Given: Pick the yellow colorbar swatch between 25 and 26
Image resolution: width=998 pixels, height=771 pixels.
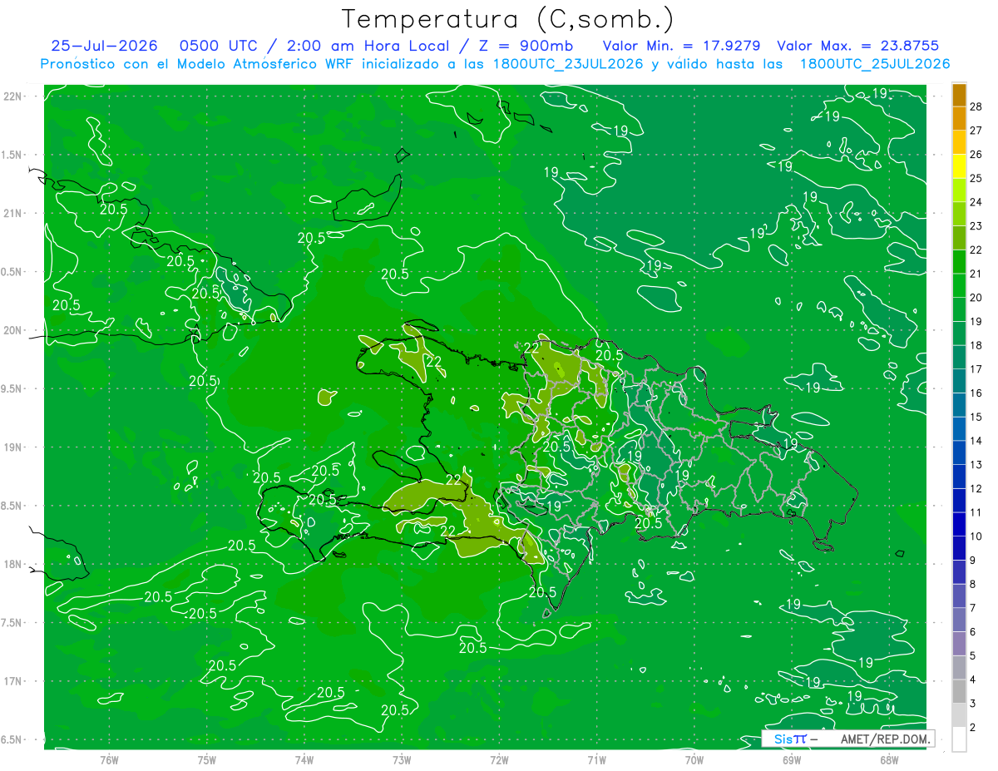Looking at the screenshot, I should tap(959, 166).
